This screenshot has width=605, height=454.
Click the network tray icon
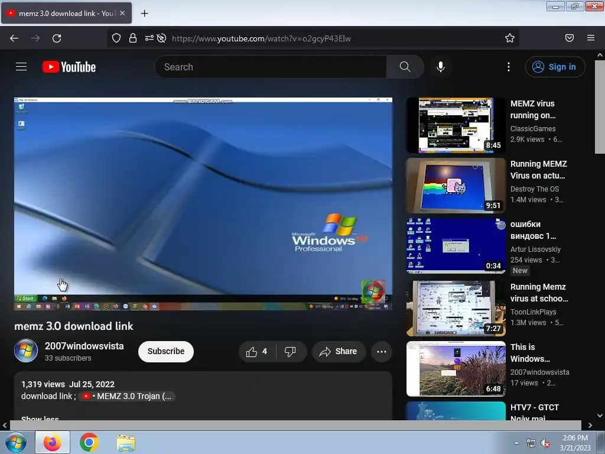531,443
